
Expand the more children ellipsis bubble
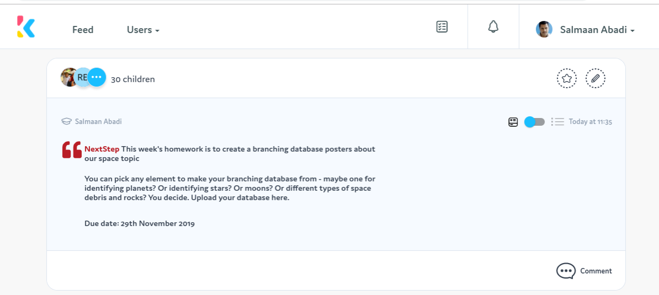96,77
